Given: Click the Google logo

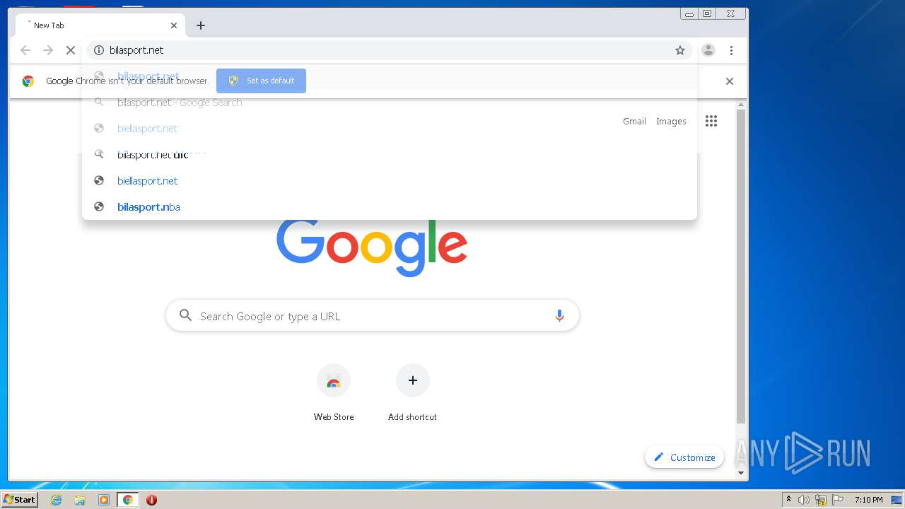Looking at the screenshot, I should [x=372, y=247].
